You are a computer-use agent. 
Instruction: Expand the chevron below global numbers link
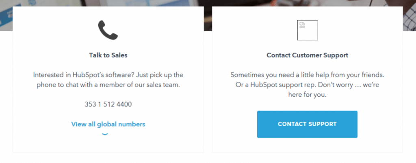coord(105,134)
